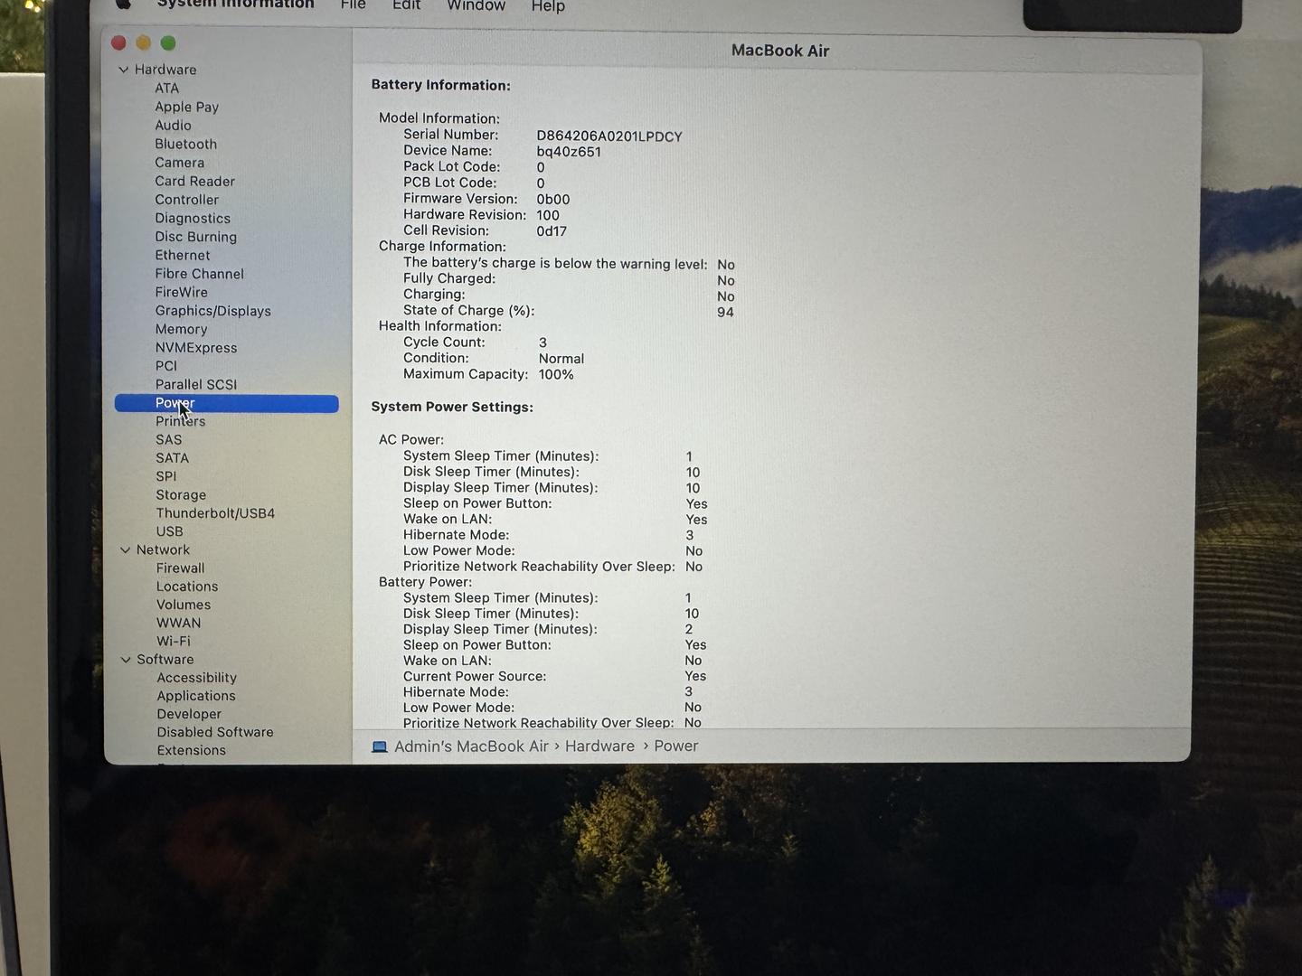This screenshot has height=976, width=1302.
Task: Select USB in the sidebar
Action: pos(169,531)
